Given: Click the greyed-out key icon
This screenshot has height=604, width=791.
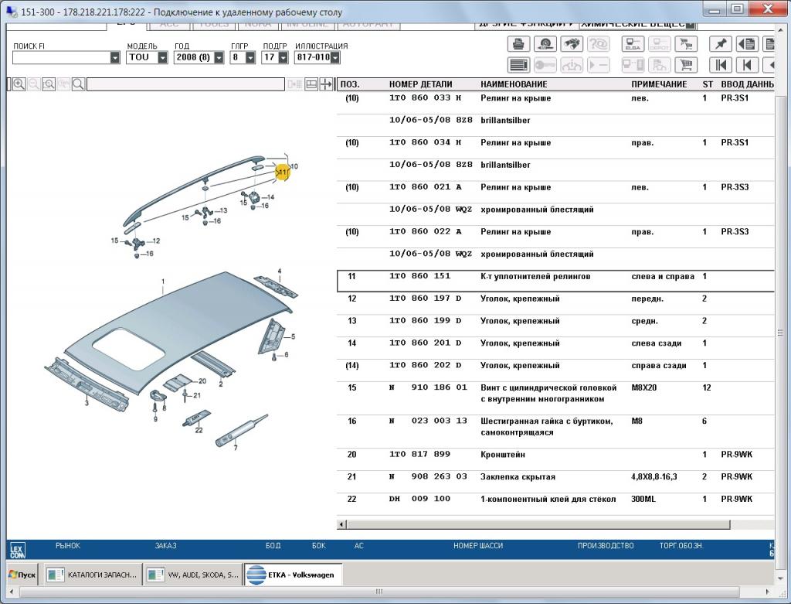Looking at the screenshot, I should (545, 65).
